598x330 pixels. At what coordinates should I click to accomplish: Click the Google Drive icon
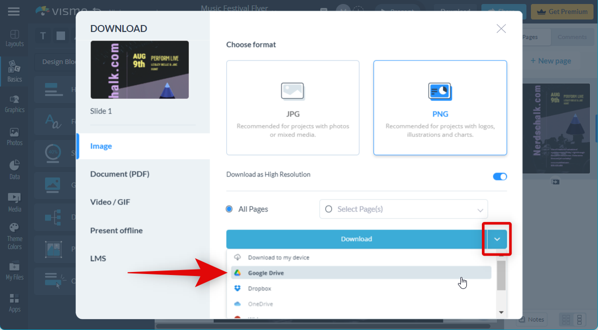point(237,273)
